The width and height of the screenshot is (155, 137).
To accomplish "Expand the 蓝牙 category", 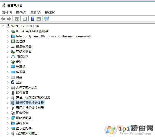I will tap(8, 82).
